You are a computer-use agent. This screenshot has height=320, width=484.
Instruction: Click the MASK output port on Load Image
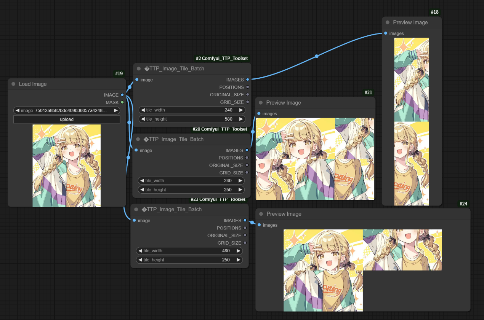(122, 102)
